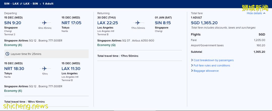272x111 pixels.
Task: Click the LAX 22:25 return departure time
Action: (x=108, y=23)
